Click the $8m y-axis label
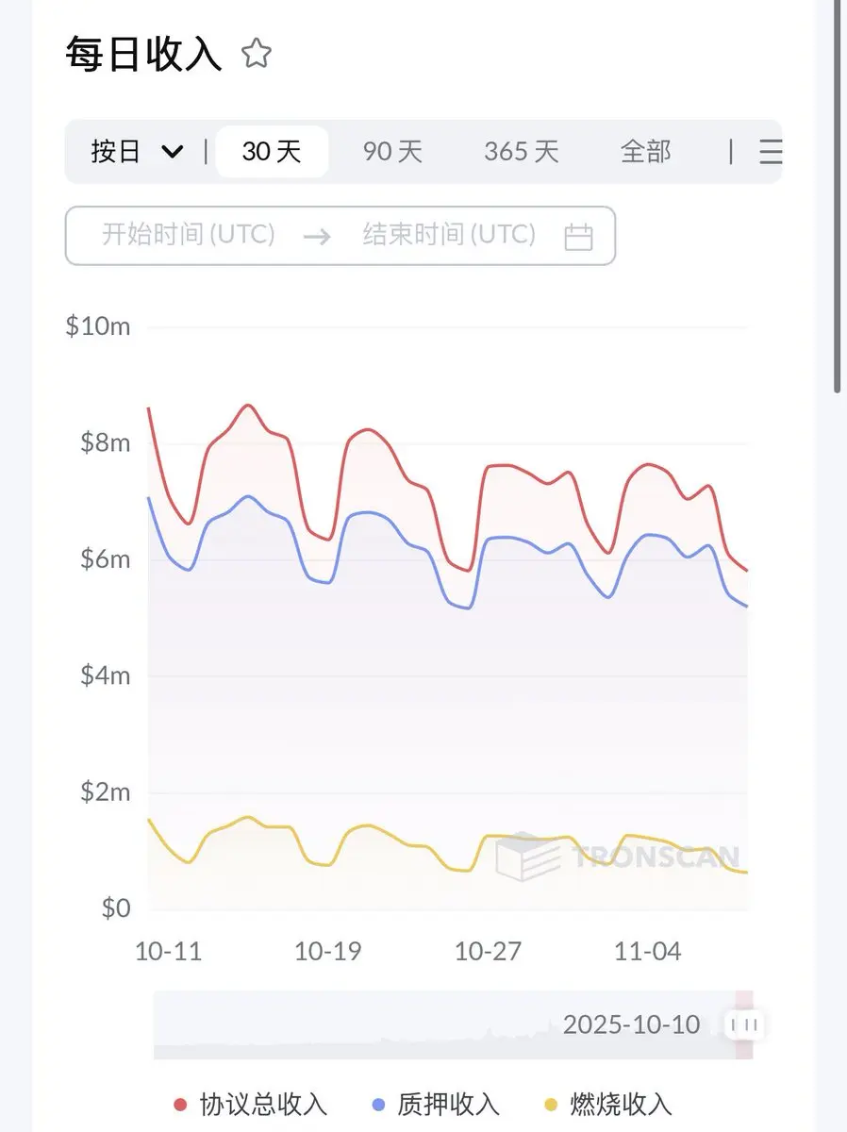 pos(105,442)
